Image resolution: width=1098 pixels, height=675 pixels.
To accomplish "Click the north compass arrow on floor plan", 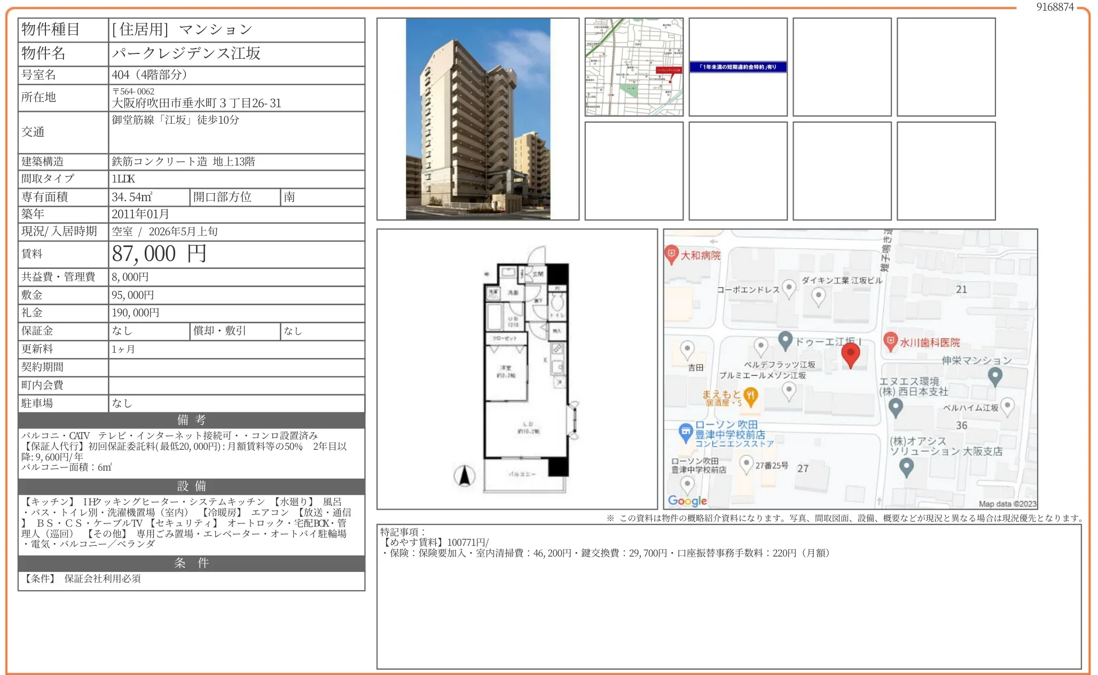I will coord(464,475).
